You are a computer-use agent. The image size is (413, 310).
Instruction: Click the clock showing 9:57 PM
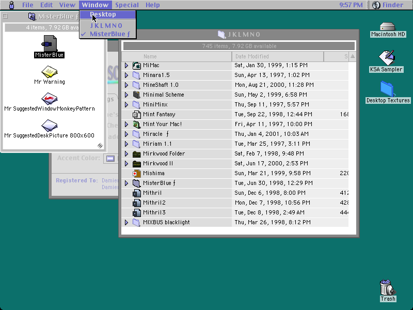(351, 5)
